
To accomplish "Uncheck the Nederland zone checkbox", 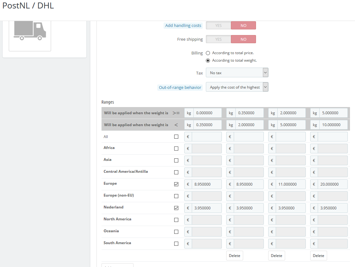I will [x=176, y=208].
